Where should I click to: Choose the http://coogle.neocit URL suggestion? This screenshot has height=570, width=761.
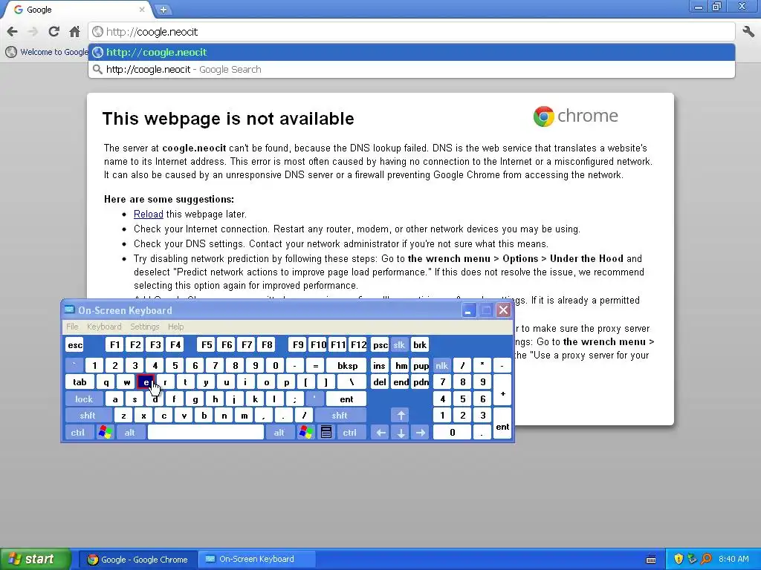[x=412, y=53]
